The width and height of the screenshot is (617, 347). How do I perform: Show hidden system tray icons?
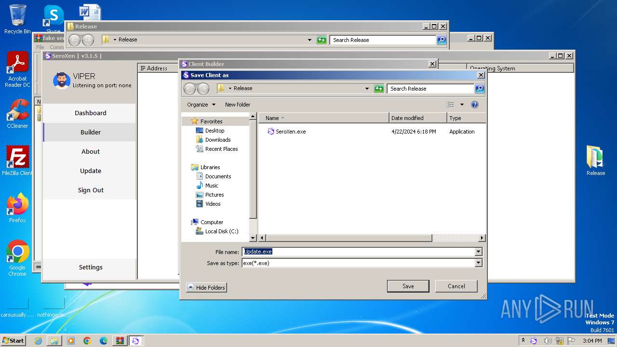coord(523,341)
